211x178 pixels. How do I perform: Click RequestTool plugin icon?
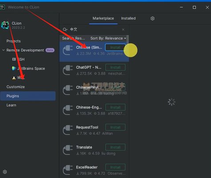[x=68, y=130]
